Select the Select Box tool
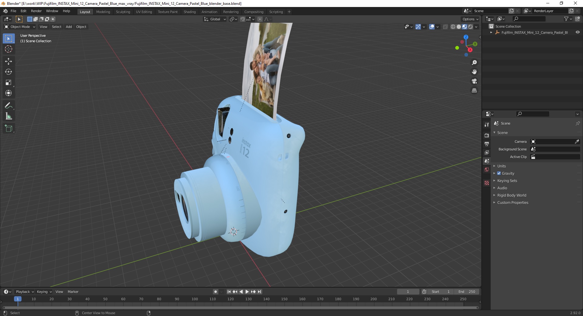This screenshot has width=583, height=316. click(x=9, y=39)
